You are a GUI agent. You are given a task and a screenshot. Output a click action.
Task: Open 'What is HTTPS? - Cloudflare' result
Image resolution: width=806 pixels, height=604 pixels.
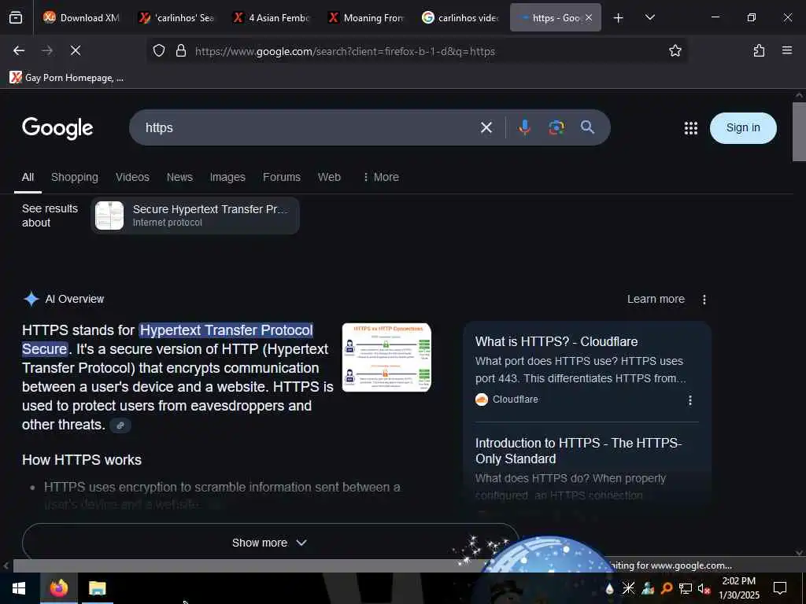coord(556,342)
